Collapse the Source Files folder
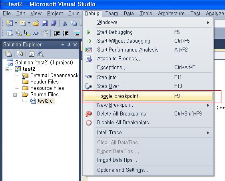225x181 pixels. (x=15, y=95)
